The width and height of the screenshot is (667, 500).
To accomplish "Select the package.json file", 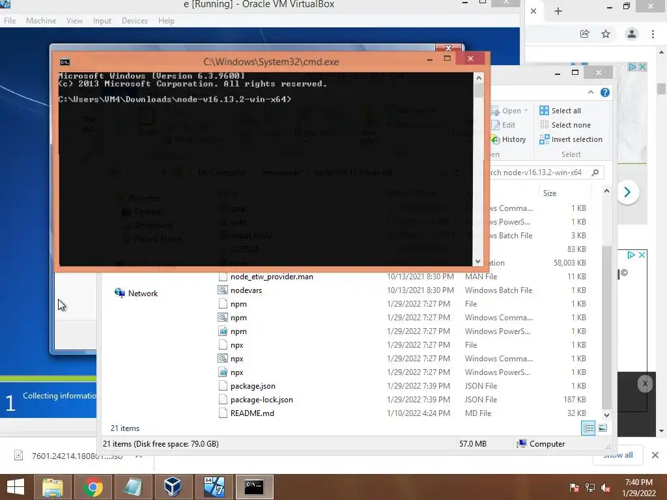I will pos(253,386).
